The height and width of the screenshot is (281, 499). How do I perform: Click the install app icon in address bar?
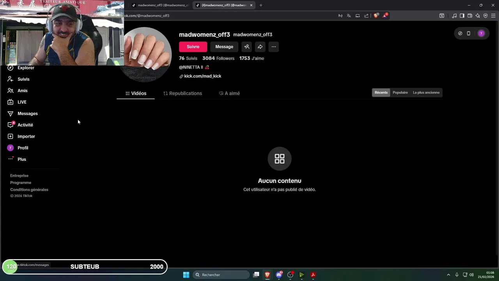[357, 16]
